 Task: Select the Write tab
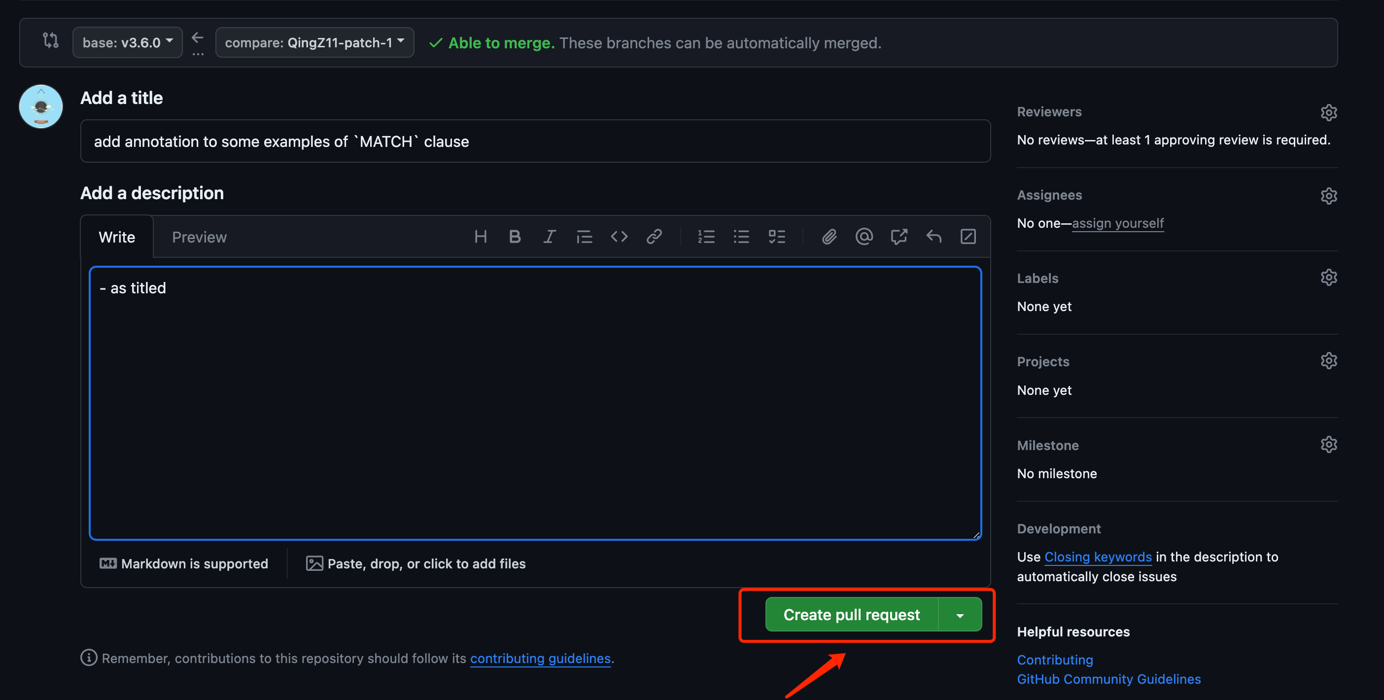click(x=117, y=237)
